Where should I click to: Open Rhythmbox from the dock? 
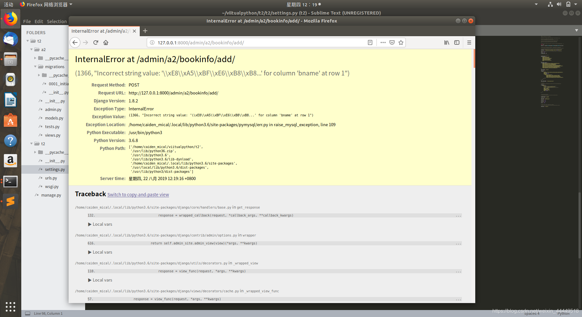coord(10,80)
